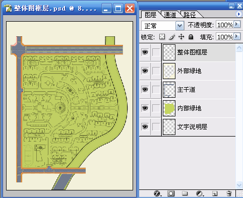Expand the 不透明度 opacity slider arrow
243x198 pixels.
pyautogui.click(x=237, y=24)
